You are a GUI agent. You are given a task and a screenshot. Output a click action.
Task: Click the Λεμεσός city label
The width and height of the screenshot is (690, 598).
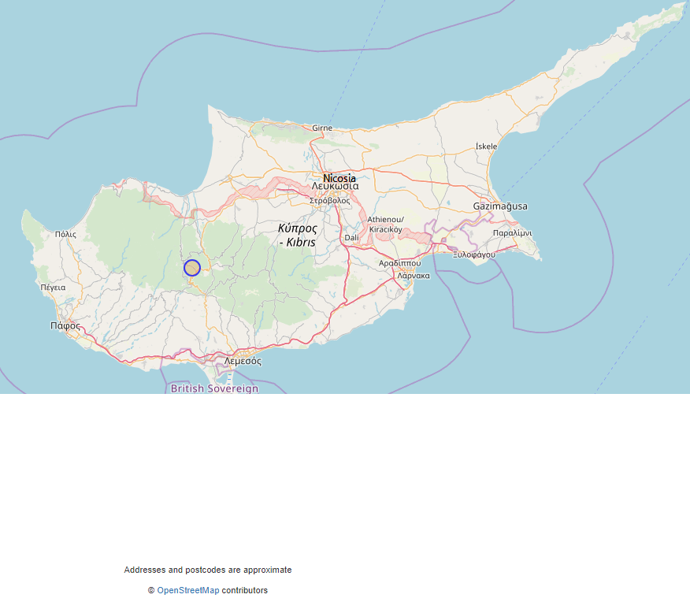coord(243,362)
